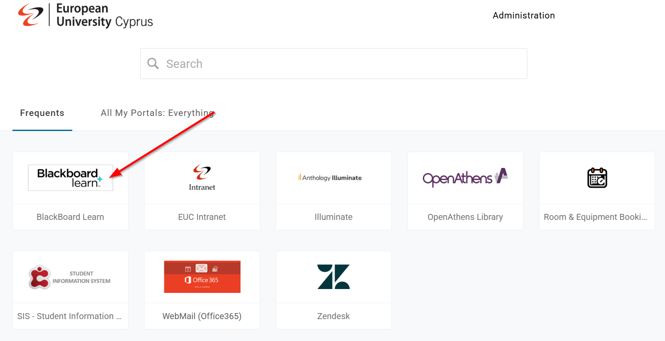The height and width of the screenshot is (341, 665).
Task: Switch to the Frequents tab
Action: coord(42,113)
